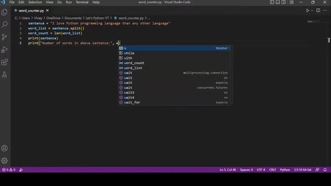Open the Terminal menu

point(82,2)
